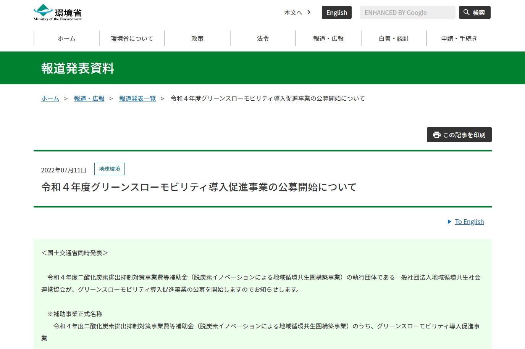The width and height of the screenshot is (525, 349).
Task: Click inside the Google search input field
Action: tap(407, 12)
